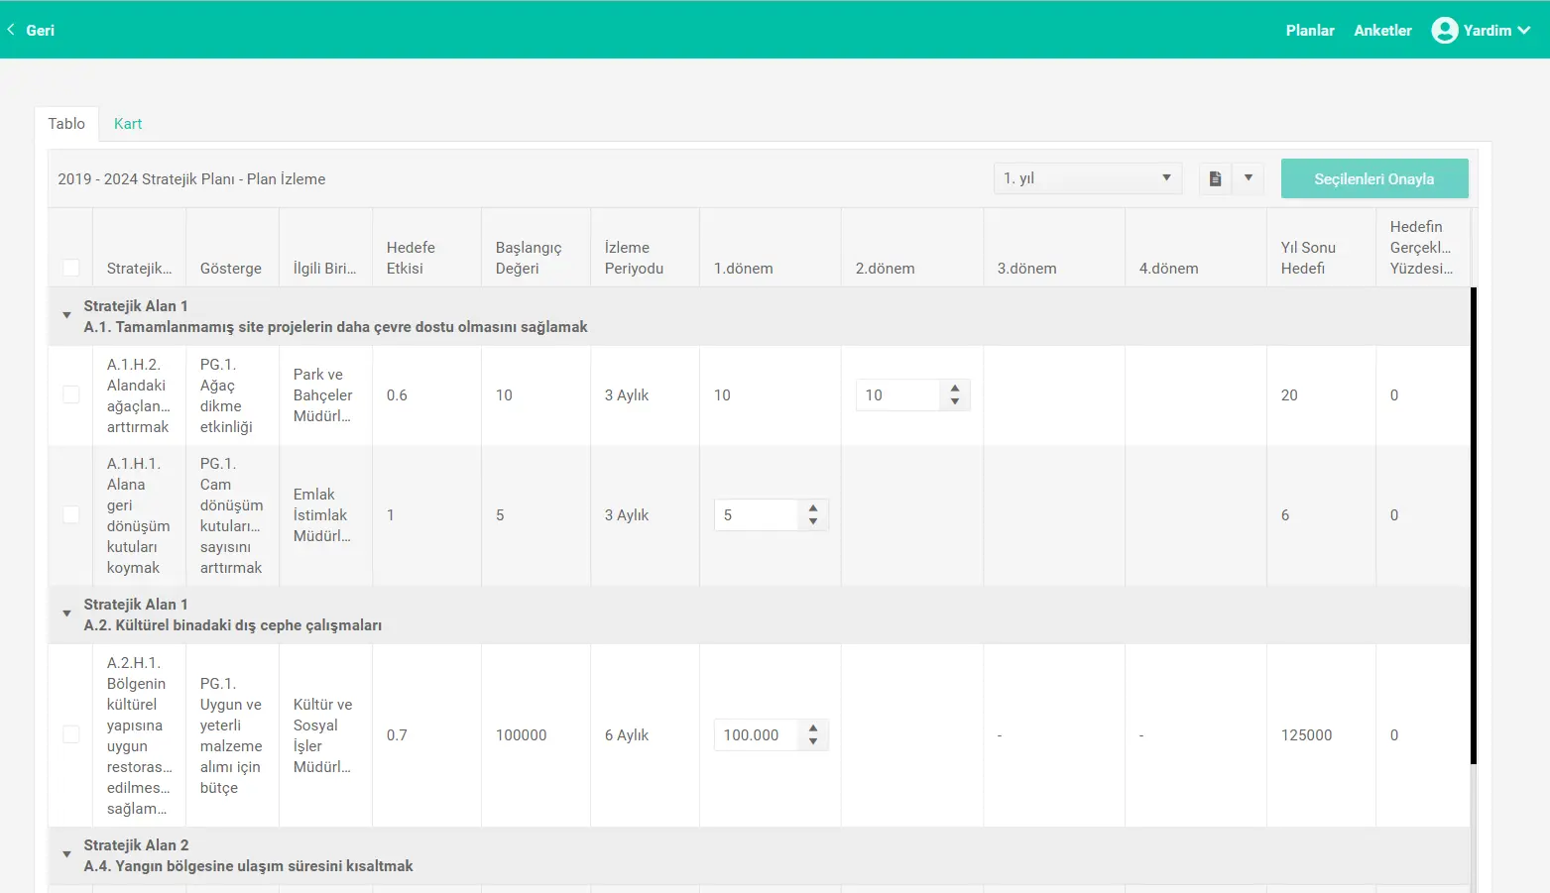Screen dimensions: 1550x893
Task: Click the document export icon
Action: [1215, 179]
